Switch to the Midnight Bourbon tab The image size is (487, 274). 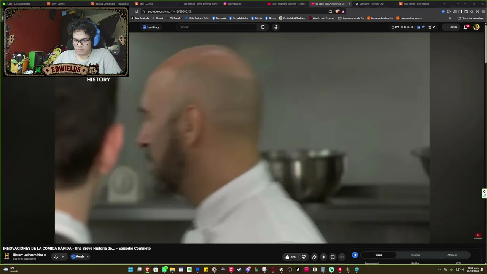(286, 4)
